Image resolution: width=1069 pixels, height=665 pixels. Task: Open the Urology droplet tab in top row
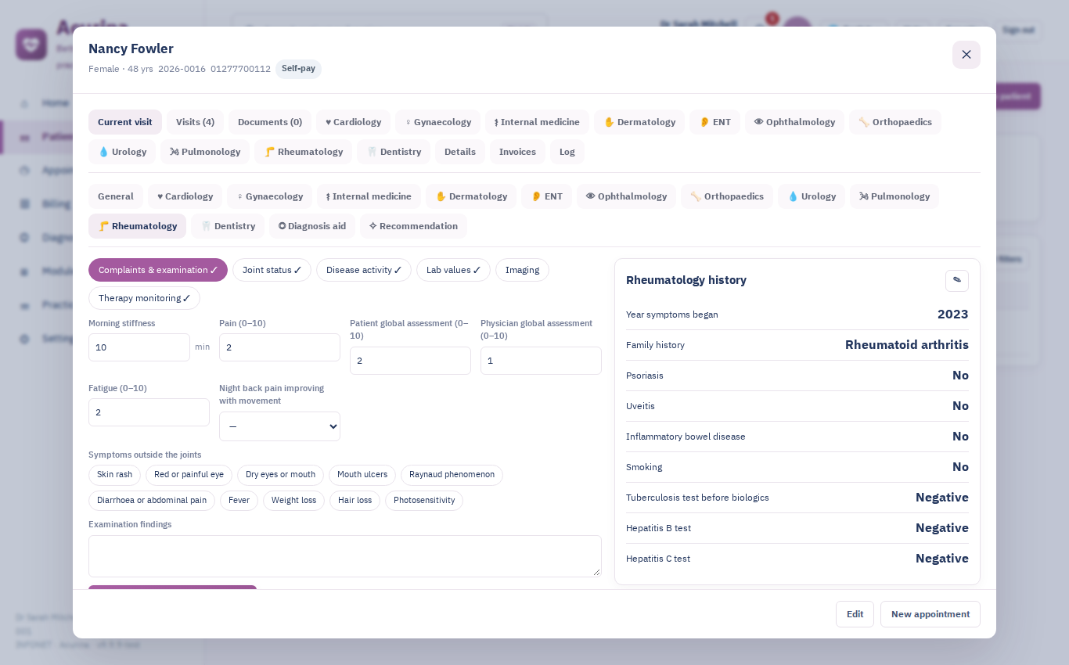[122, 152]
